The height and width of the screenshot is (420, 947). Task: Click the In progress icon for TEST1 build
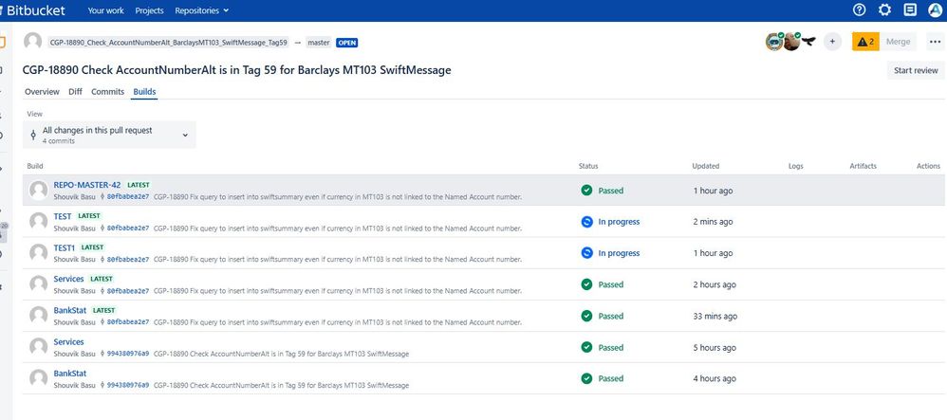tap(586, 253)
